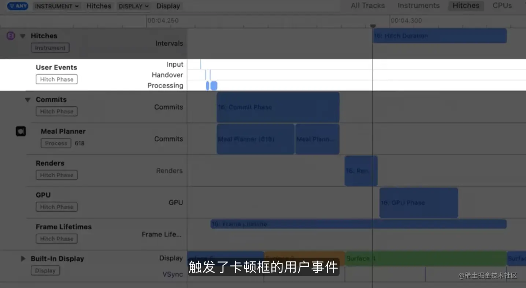Viewport: 526px width, 288px height.
Task: Collapse the Commits track group
Action: (x=27, y=100)
